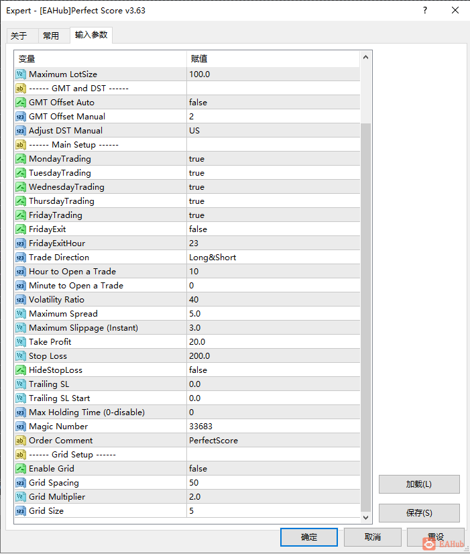Click the ThursdayTrading boolean icon
This screenshot has width=470, height=554.
click(21, 201)
